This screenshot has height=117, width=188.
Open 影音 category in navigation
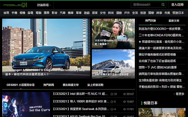pyautogui.click(x=55, y=13)
